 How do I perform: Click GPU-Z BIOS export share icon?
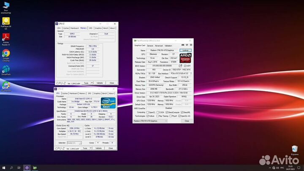point(181,66)
